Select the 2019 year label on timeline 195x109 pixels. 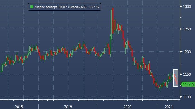click(68, 107)
